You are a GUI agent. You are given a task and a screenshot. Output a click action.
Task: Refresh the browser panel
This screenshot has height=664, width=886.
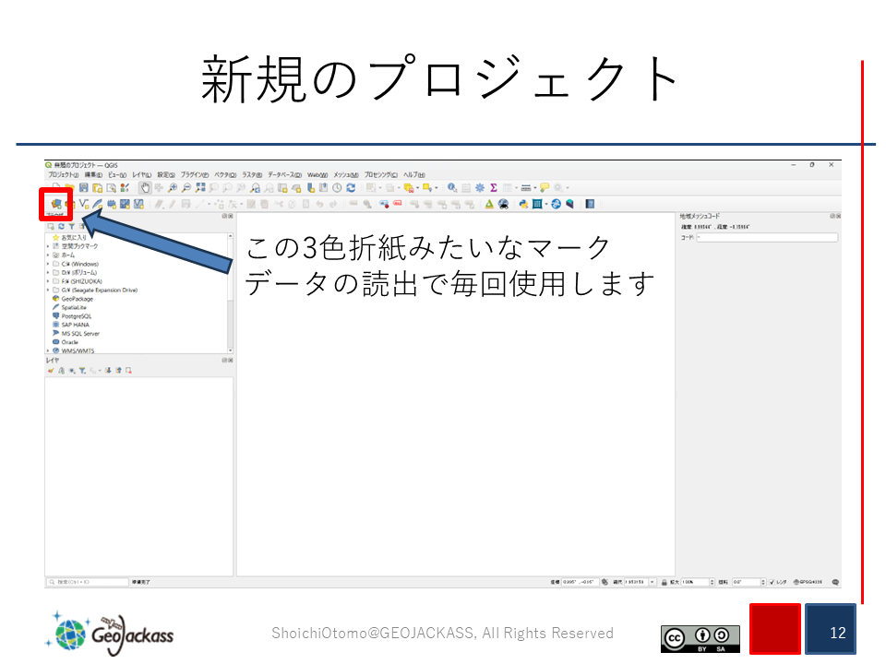click(x=61, y=226)
